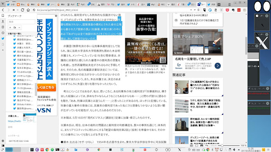Add a new bookmark in panel

click(10, 27)
